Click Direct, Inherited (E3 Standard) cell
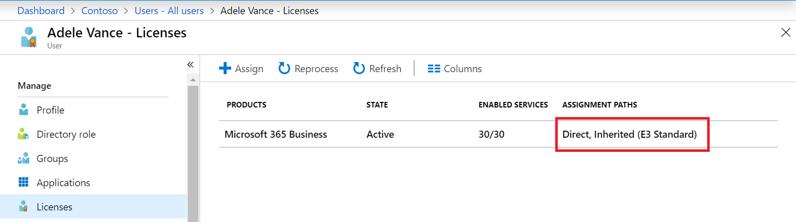This screenshot has height=222, width=796. coord(629,134)
